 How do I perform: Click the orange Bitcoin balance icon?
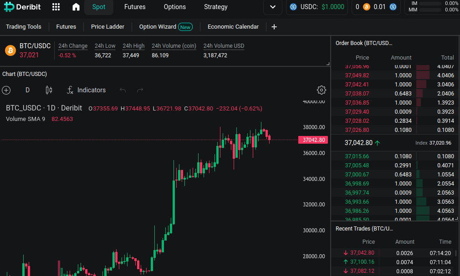pyautogui.click(x=367, y=7)
